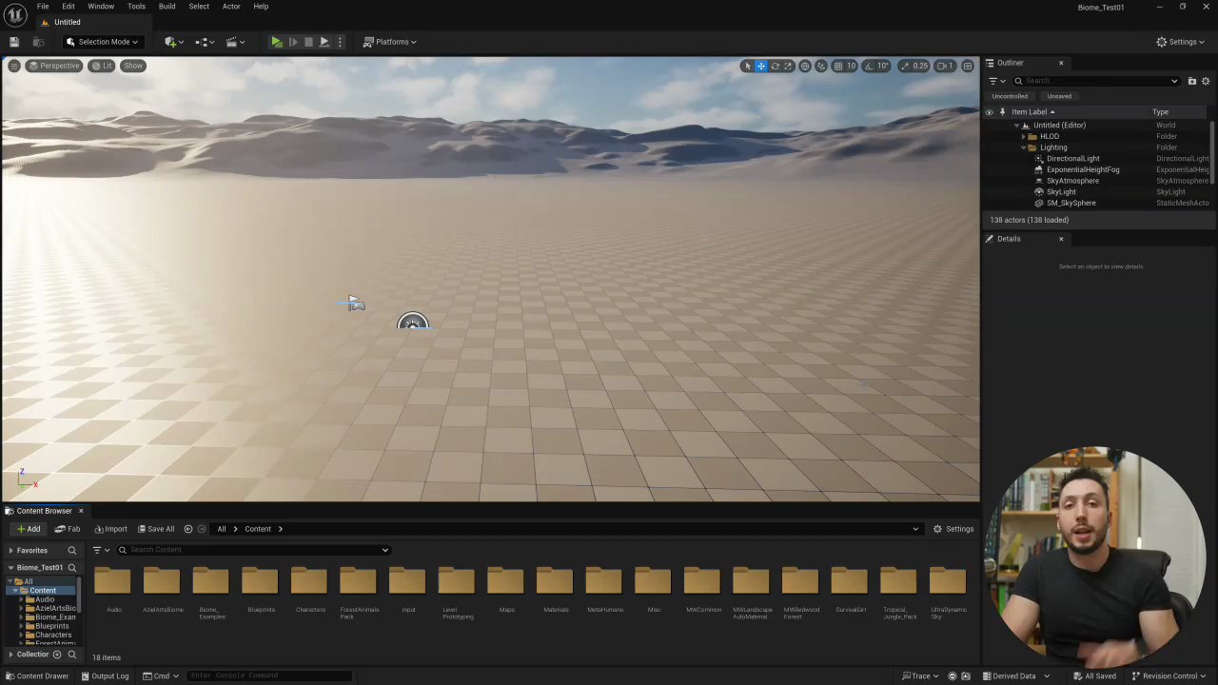Open scale snap value 0.25
1218x685 pixels.
(x=920, y=66)
